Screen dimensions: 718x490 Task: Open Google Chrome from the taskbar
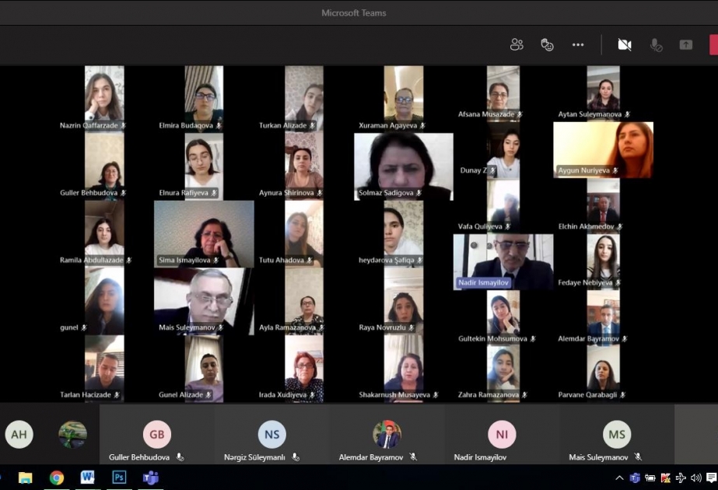pos(57,478)
